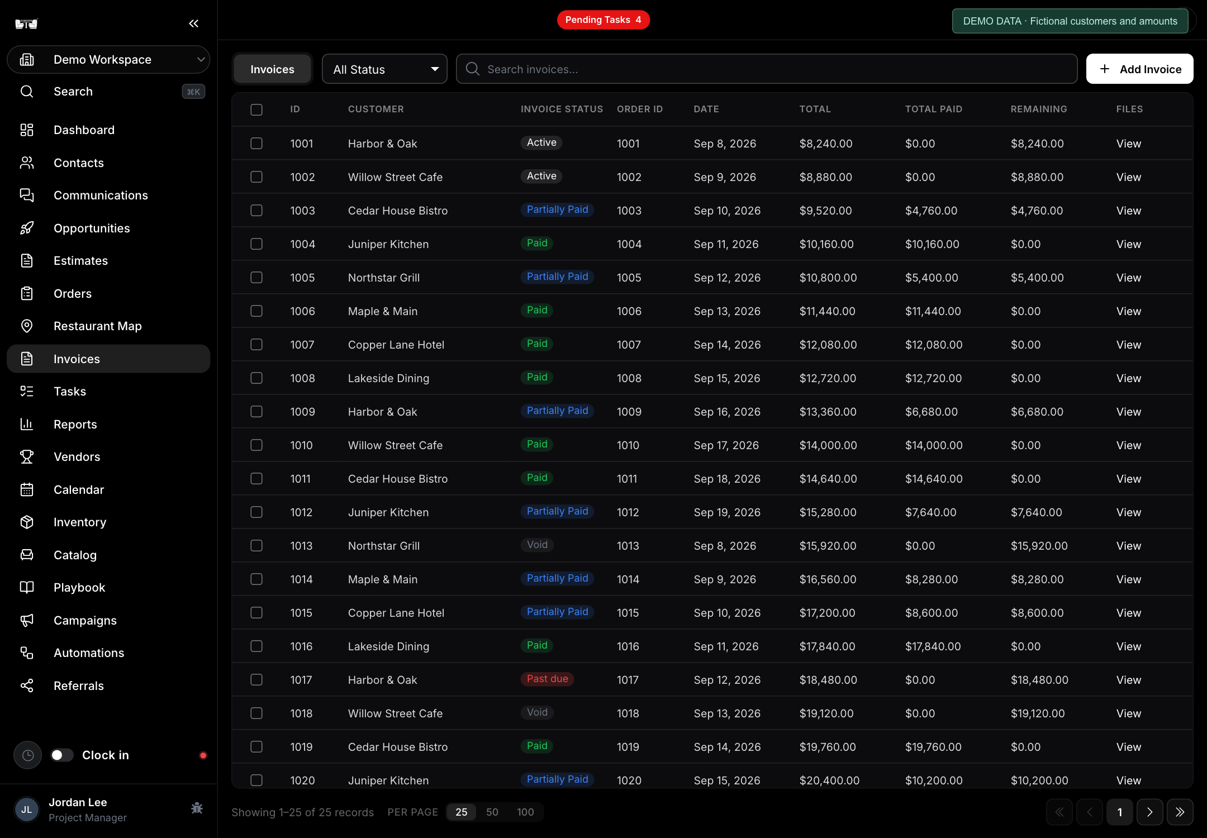Toggle the Clock in switch
The width and height of the screenshot is (1207, 838).
point(62,755)
